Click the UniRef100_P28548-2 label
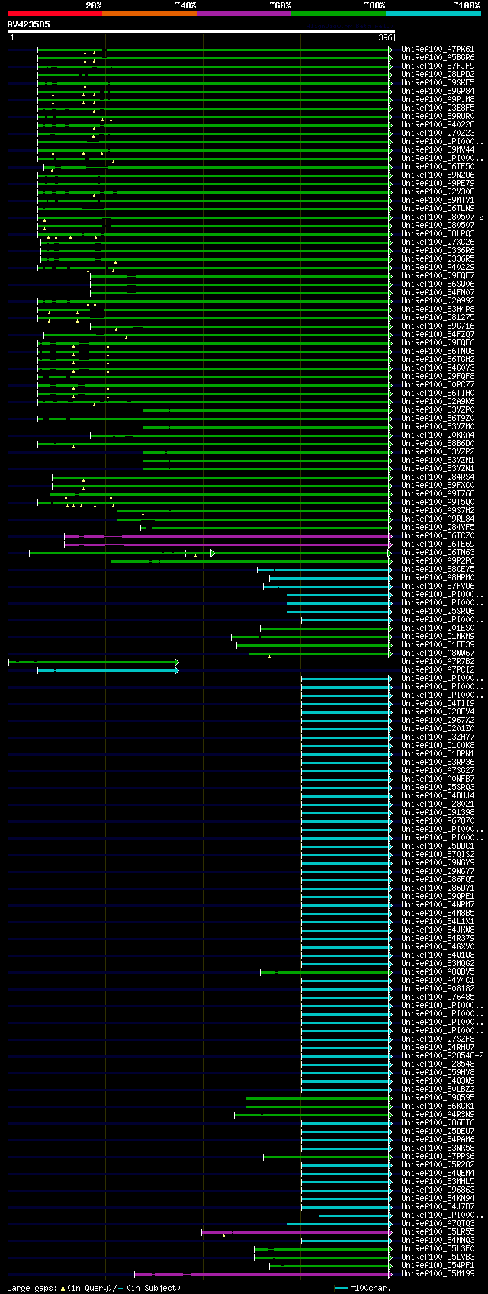The width and height of the screenshot is (488, 1294). [x=442, y=1056]
